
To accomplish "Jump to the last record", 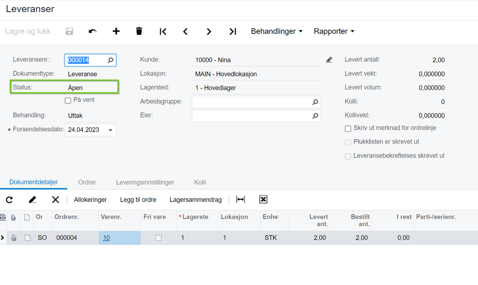I will (233, 32).
